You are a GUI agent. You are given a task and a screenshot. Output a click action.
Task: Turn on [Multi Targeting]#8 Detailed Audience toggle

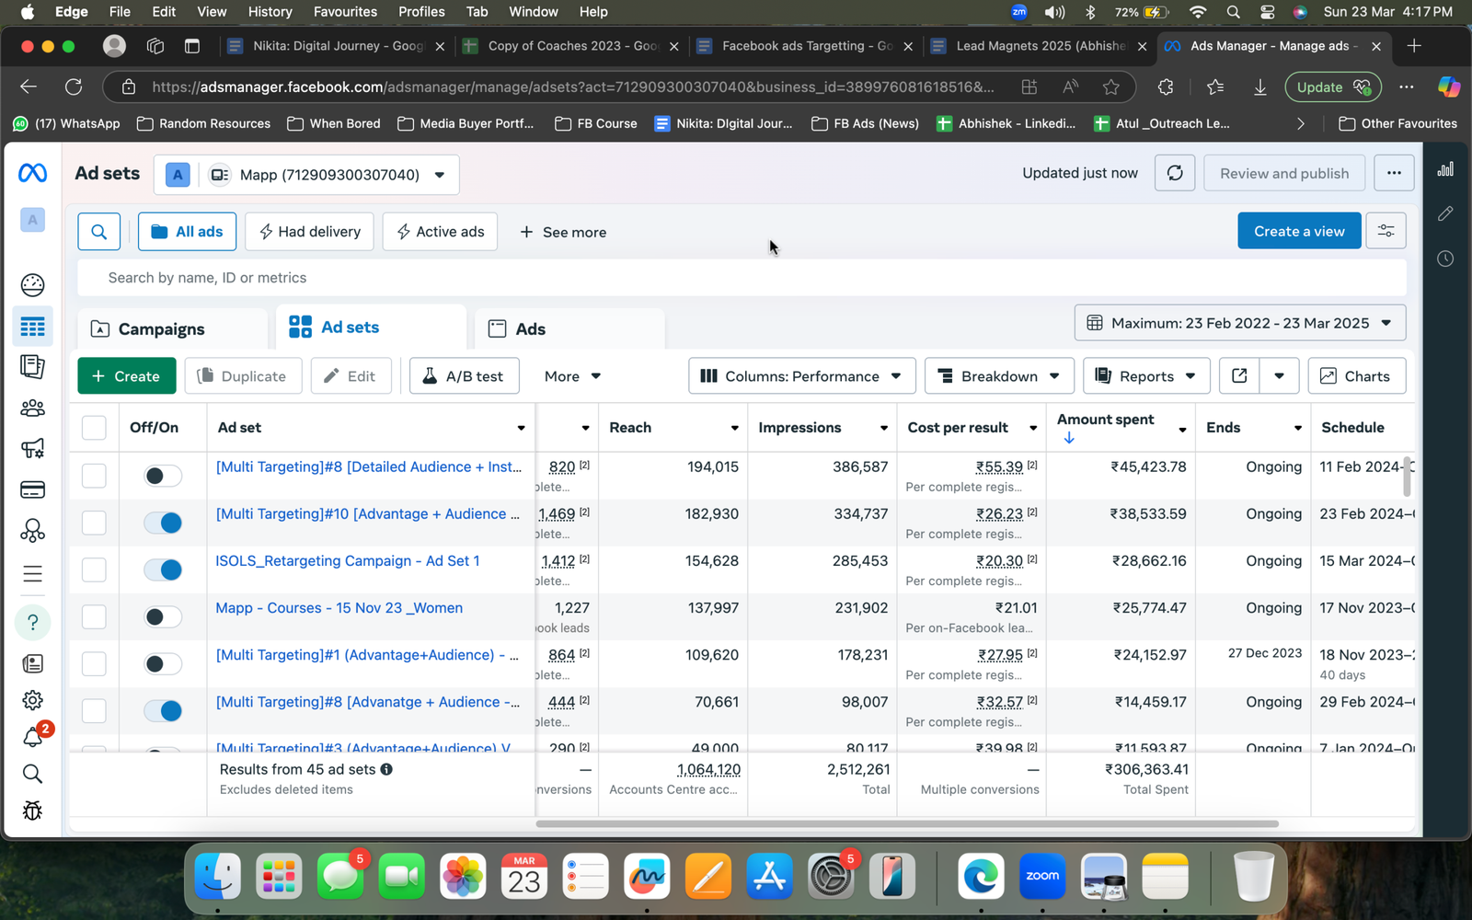tap(163, 476)
